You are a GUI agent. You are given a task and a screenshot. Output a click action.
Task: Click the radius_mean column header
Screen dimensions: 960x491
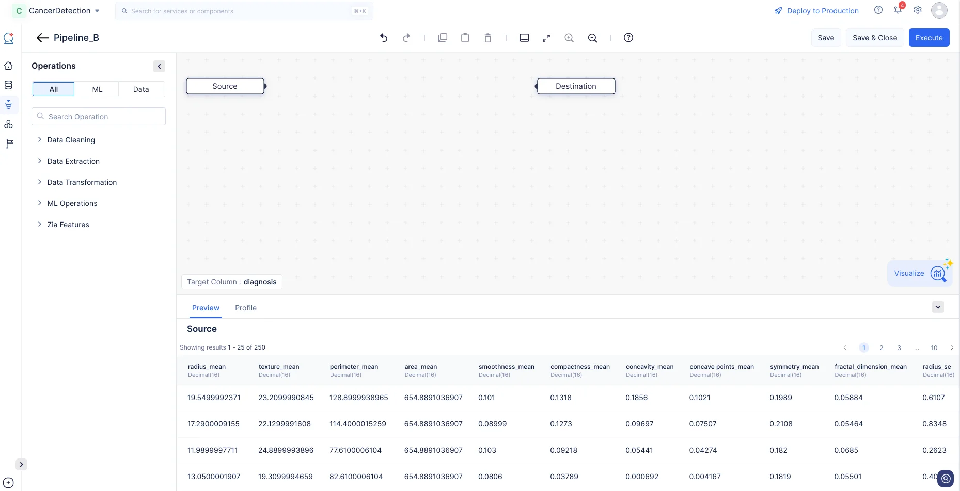click(x=207, y=367)
